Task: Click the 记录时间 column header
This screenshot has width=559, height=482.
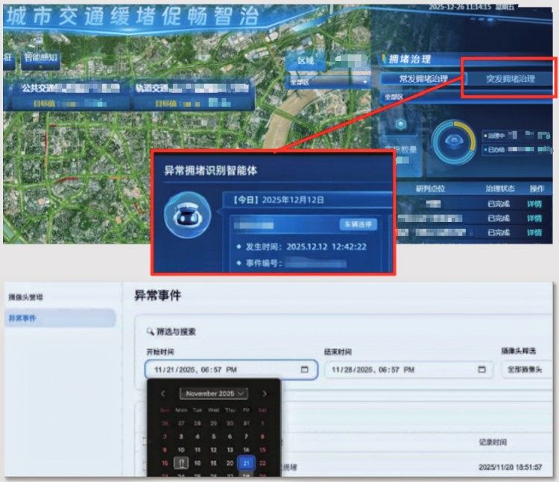Action: click(x=493, y=442)
